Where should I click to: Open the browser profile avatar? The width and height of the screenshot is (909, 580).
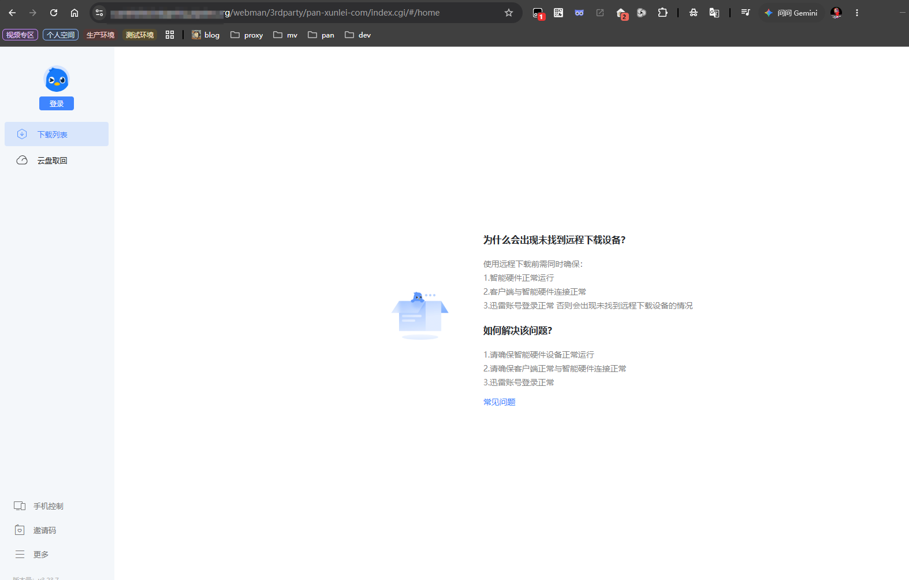836,13
